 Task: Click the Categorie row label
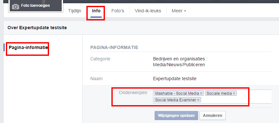pos(100,59)
